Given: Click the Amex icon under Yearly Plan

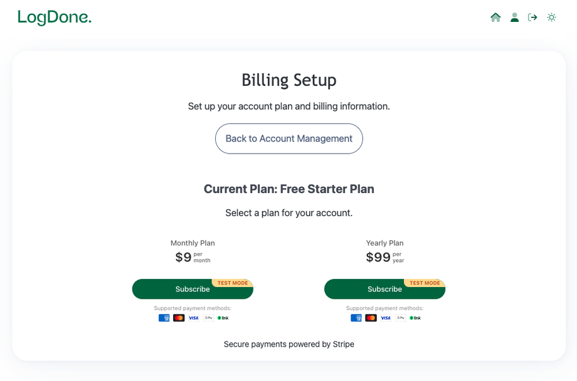Looking at the screenshot, I should tap(356, 318).
